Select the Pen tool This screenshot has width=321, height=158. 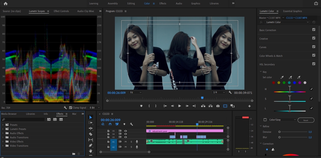[x=91, y=145]
